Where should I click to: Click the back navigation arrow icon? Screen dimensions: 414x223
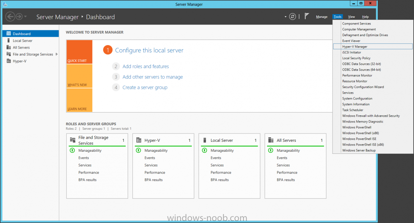[x=10, y=17]
